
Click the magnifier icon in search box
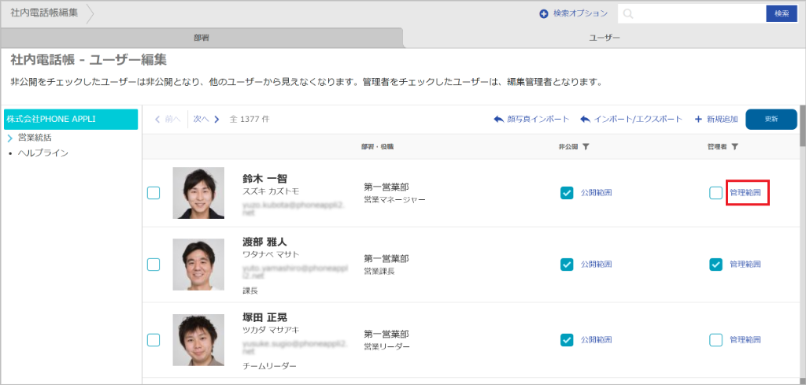pyautogui.click(x=629, y=14)
